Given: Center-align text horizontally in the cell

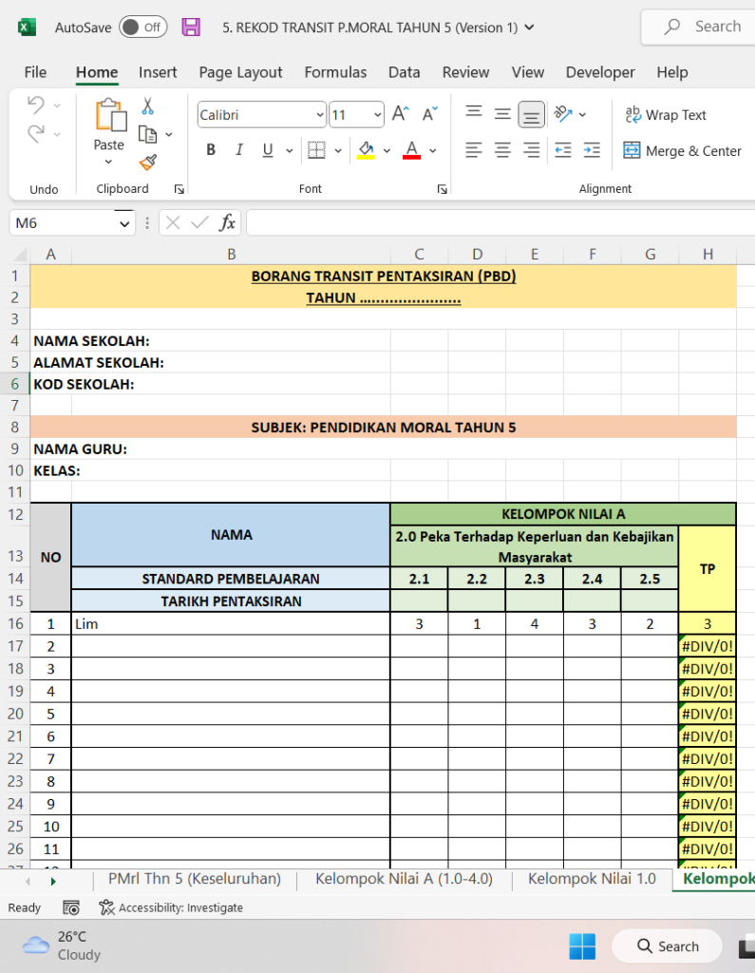Looking at the screenshot, I should tap(502, 150).
